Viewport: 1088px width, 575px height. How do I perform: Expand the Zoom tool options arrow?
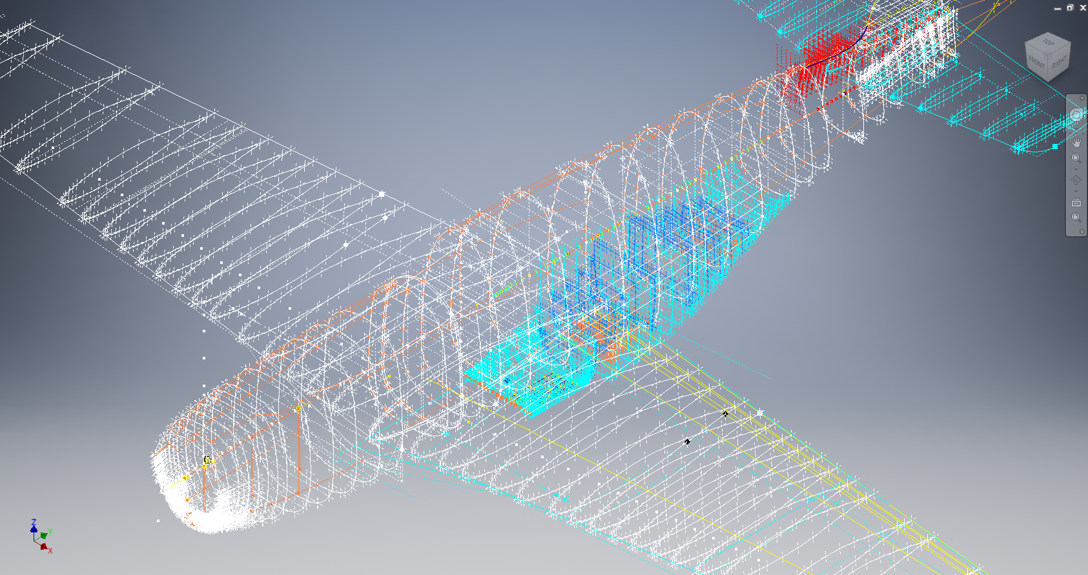[1076, 168]
